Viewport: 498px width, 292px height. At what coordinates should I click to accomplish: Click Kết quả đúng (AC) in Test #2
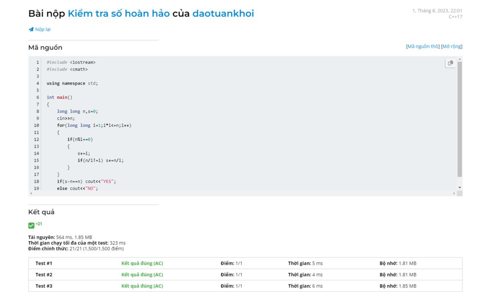(x=142, y=275)
